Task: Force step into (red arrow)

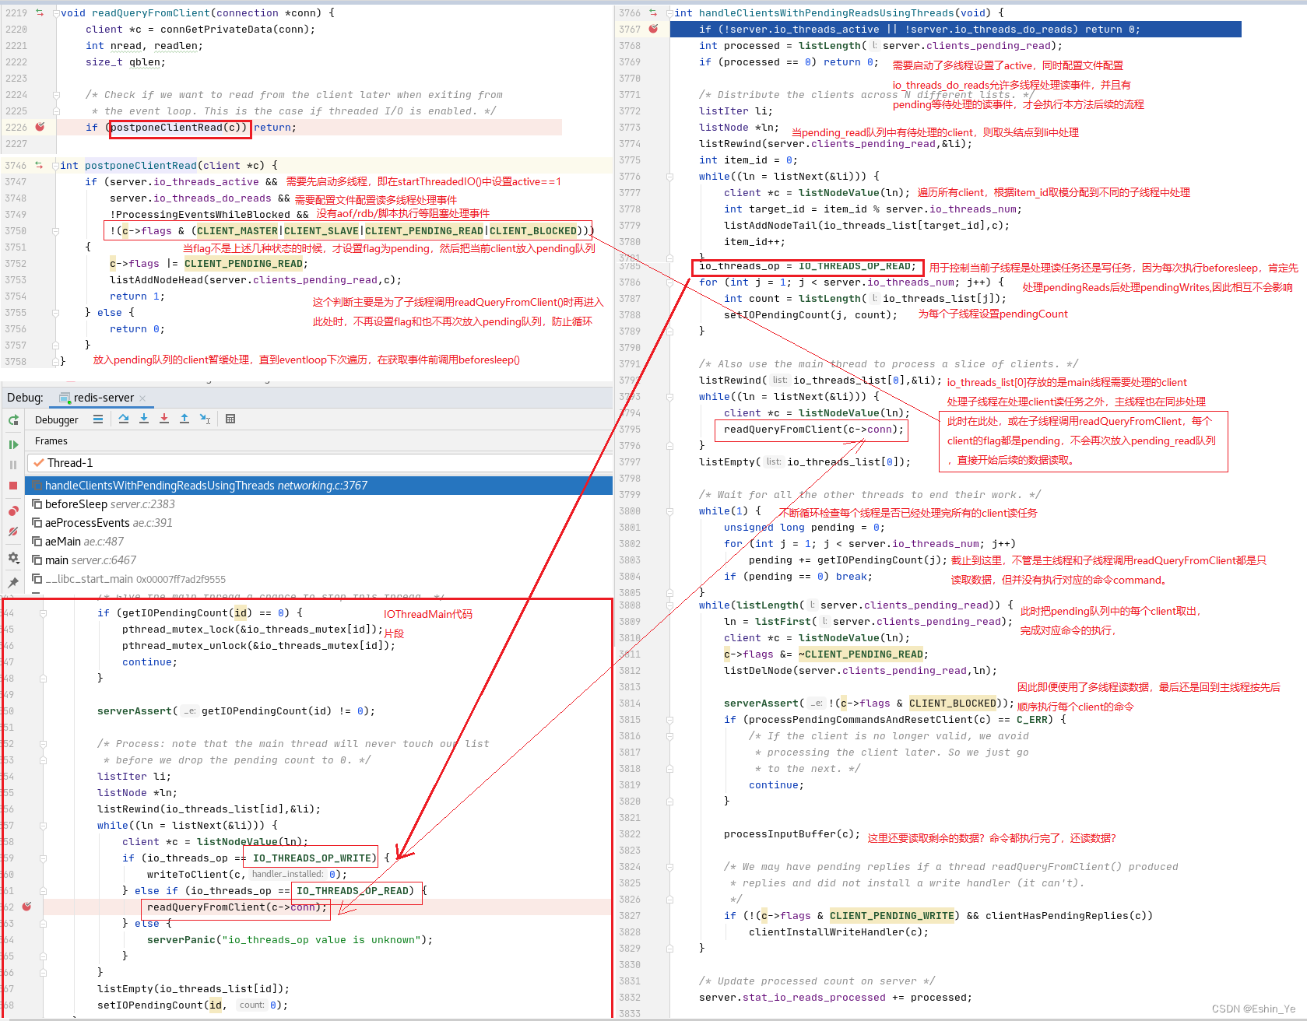Action: click(x=164, y=419)
